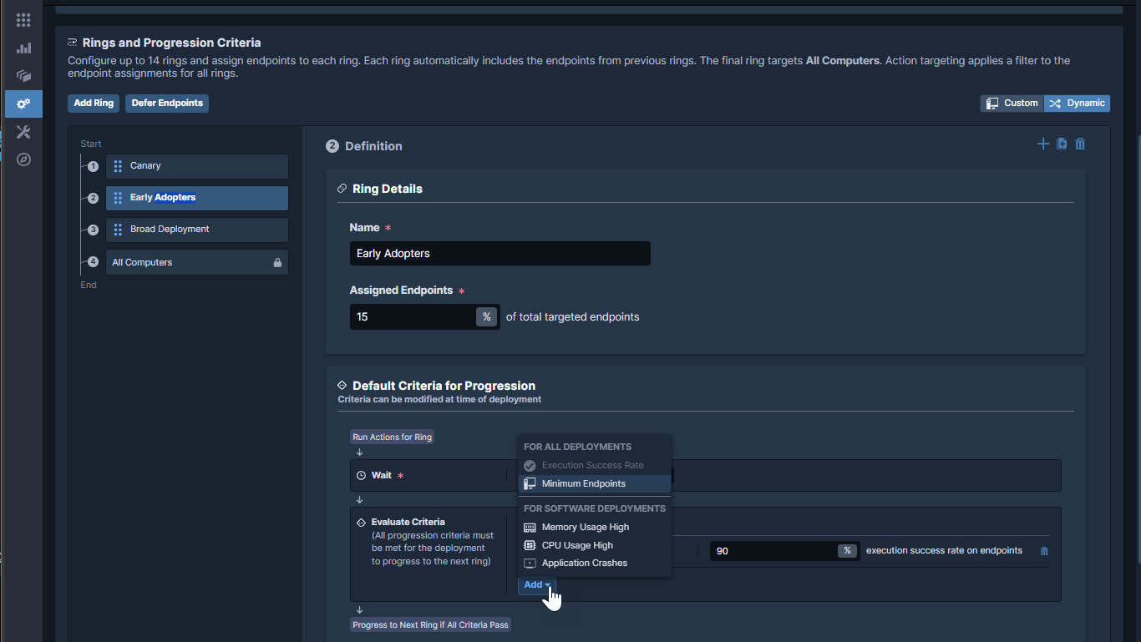
Task: Switch ring mode to Dynamic
Action: (x=1077, y=104)
